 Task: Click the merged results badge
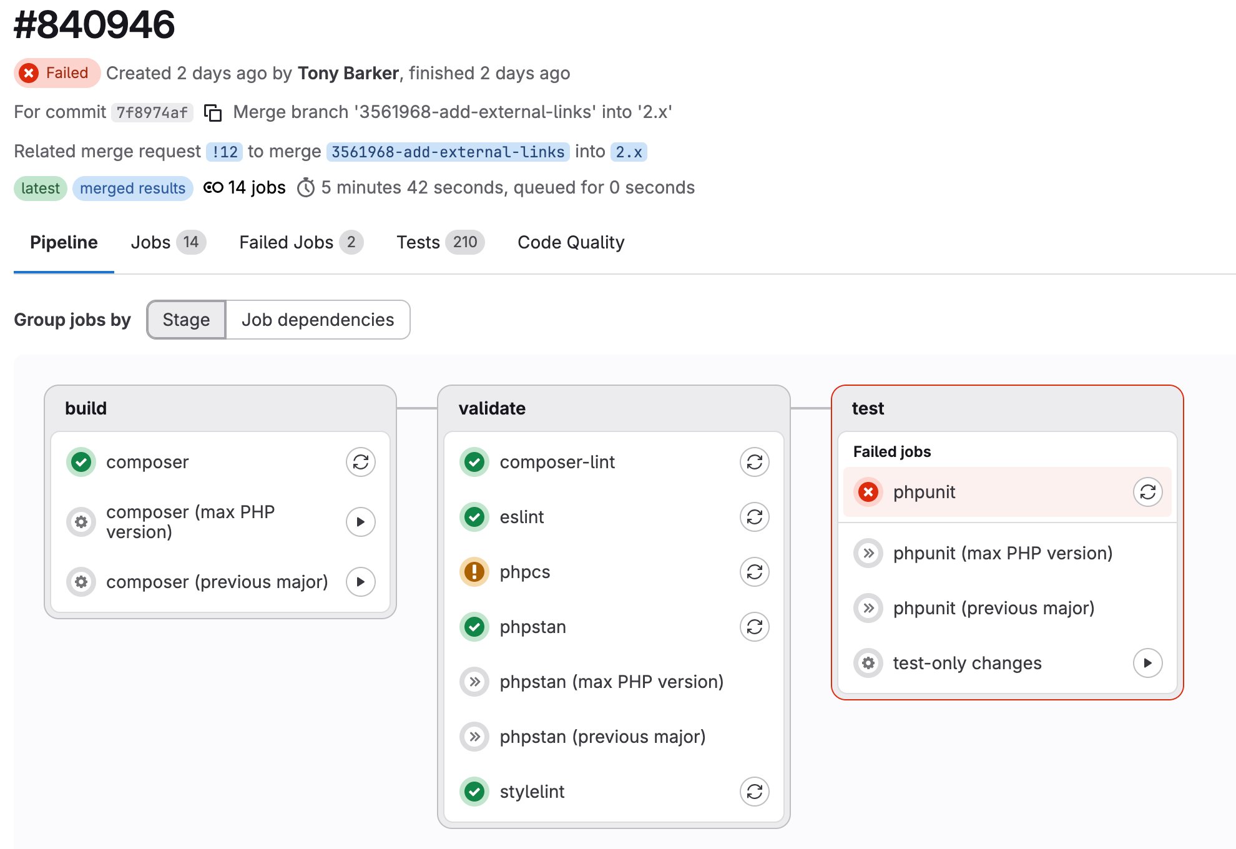coord(132,188)
